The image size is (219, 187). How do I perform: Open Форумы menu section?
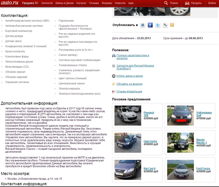tap(107, 3)
